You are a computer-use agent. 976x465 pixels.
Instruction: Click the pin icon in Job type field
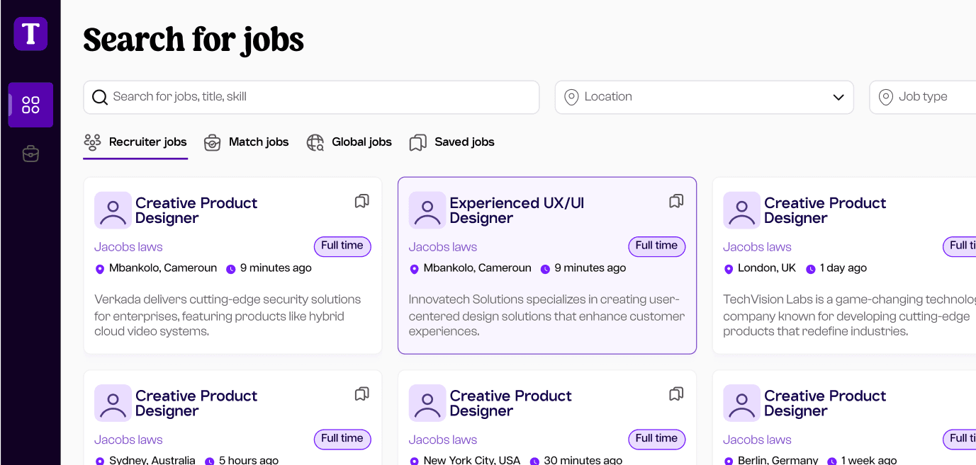pyautogui.click(x=885, y=97)
